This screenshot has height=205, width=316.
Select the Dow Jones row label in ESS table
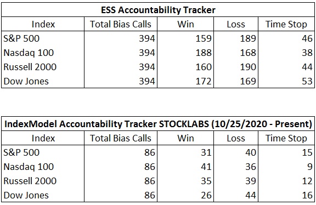point(26,81)
